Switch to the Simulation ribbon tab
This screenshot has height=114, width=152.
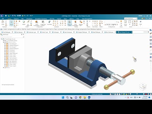point(29,19)
